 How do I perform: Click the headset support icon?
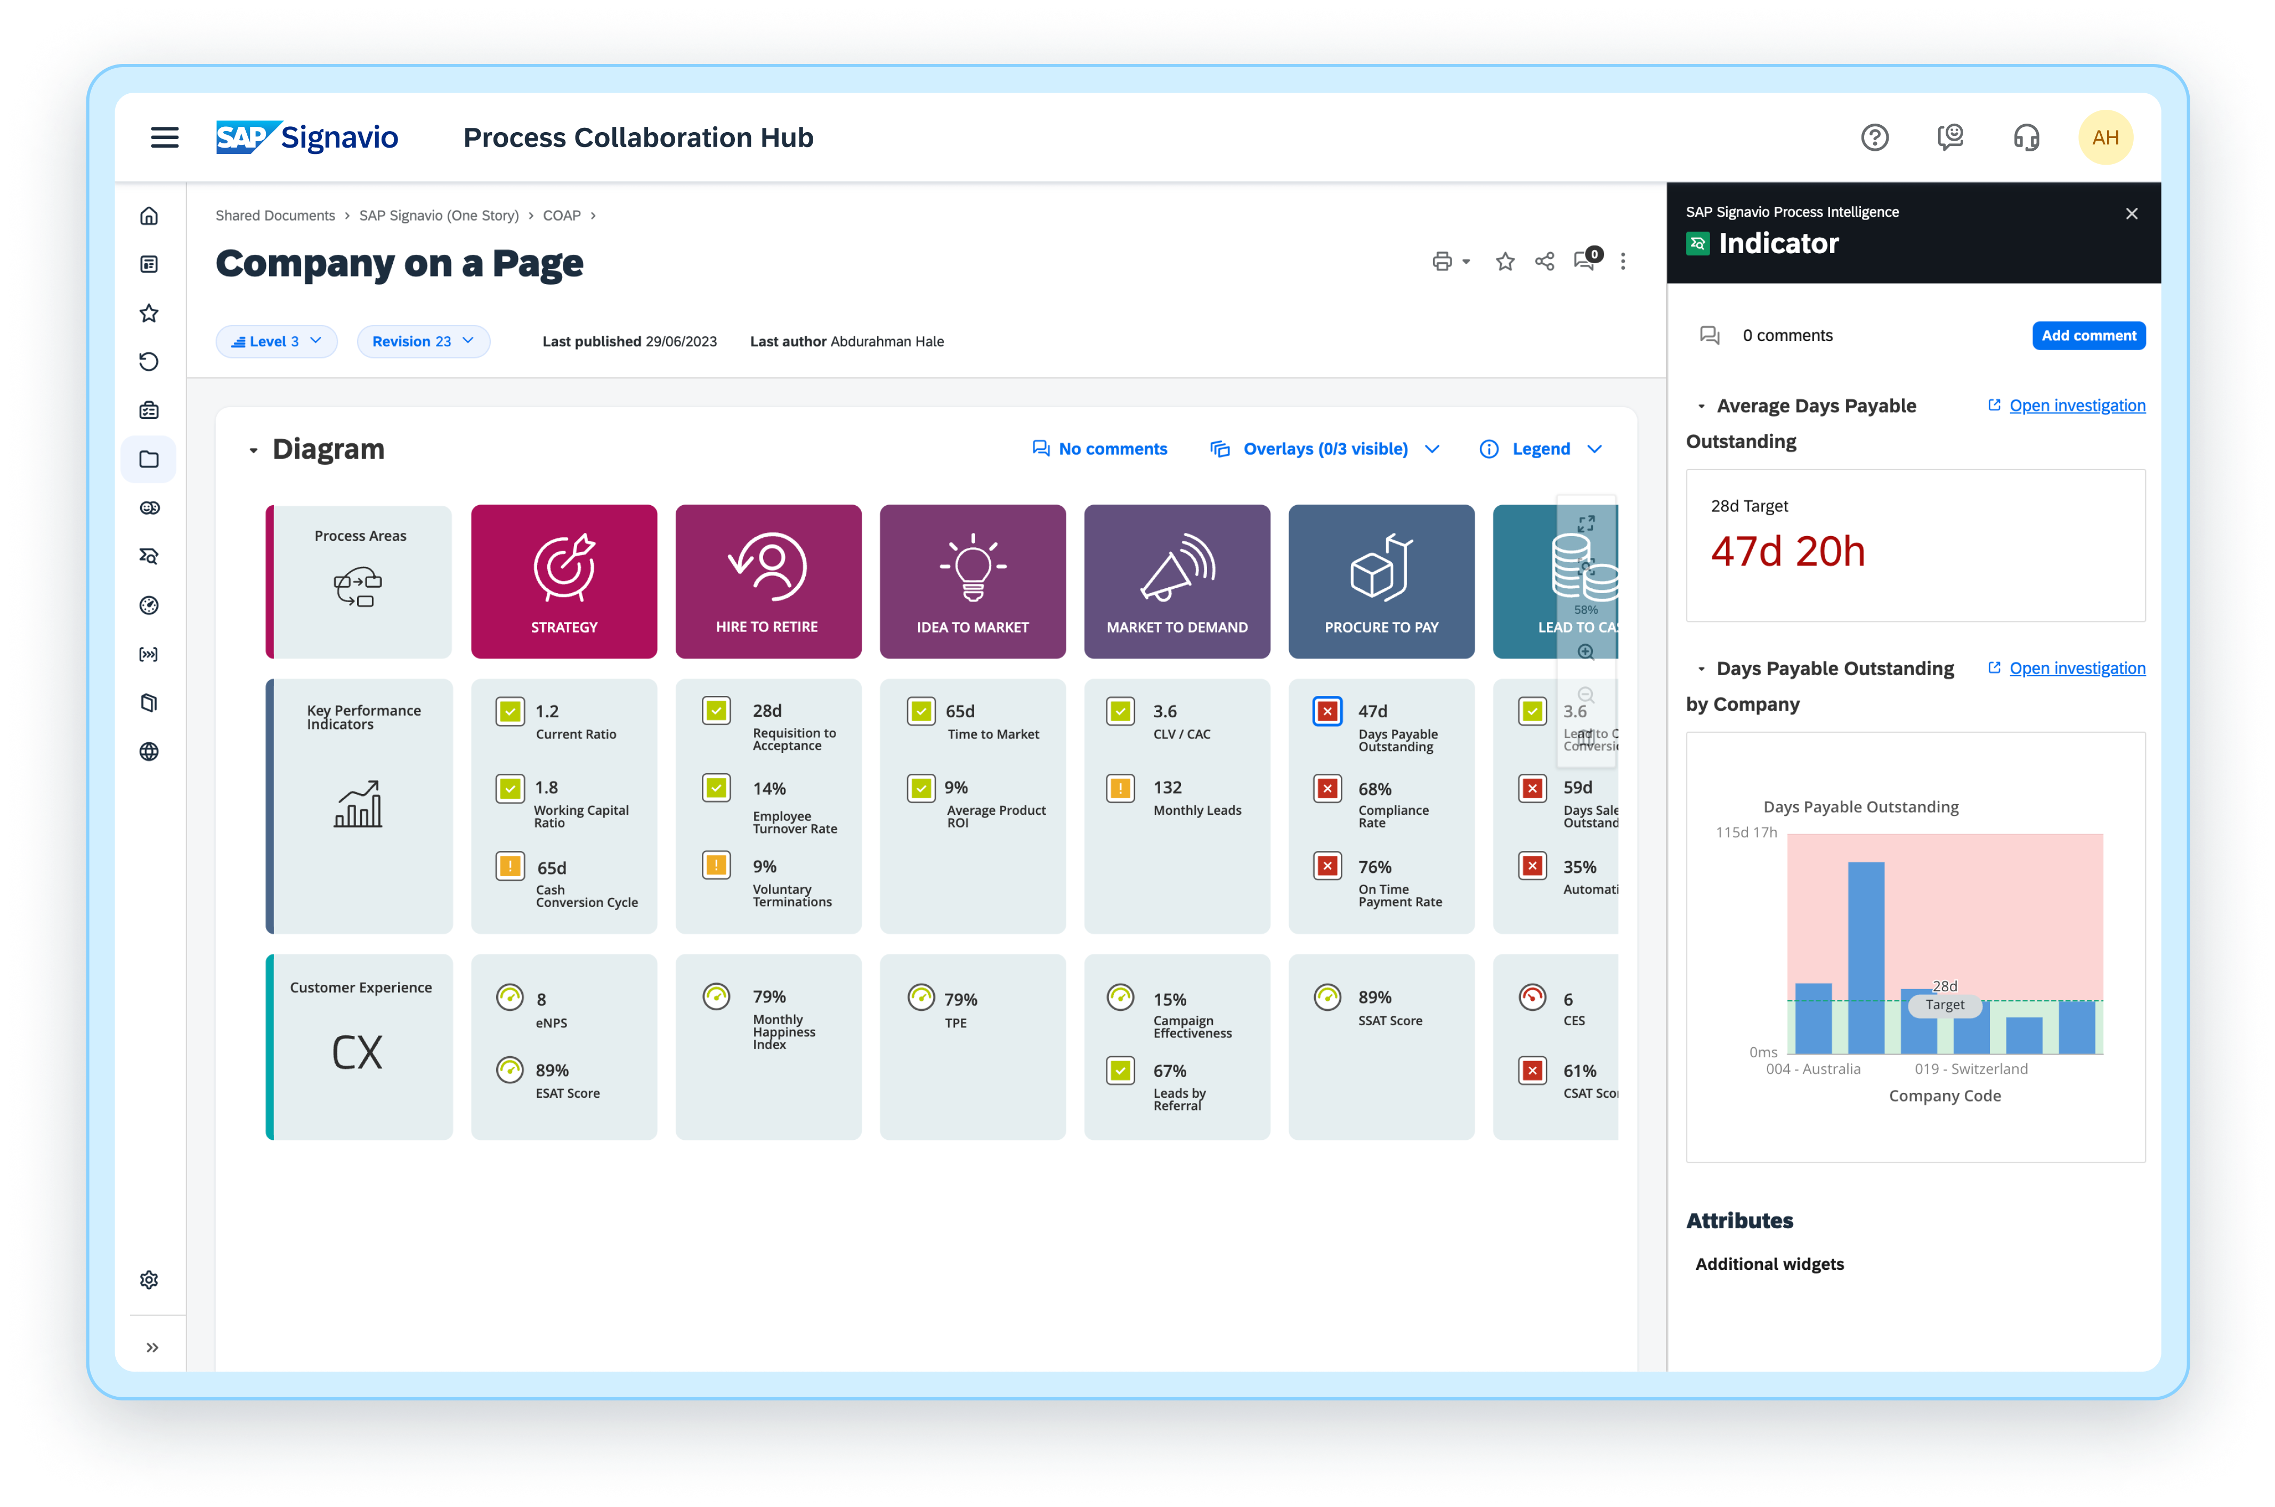(2026, 137)
